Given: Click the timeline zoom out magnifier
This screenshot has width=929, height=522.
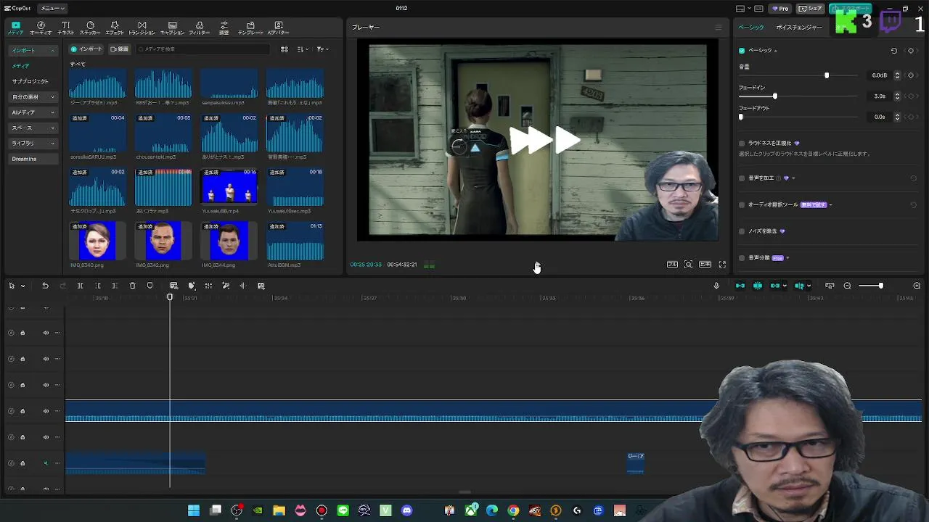Looking at the screenshot, I should pos(847,286).
